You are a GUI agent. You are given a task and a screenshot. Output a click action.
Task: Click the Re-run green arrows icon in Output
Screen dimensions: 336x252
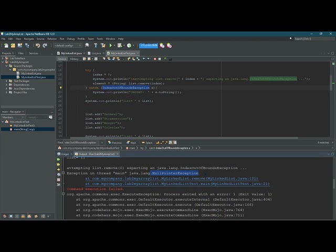tap(58, 160)
